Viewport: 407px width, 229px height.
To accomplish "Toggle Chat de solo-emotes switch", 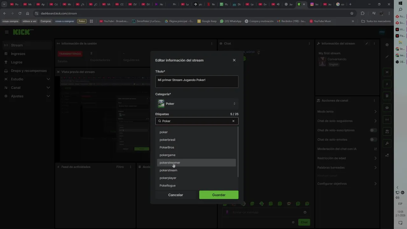I will tap(373, 140).
